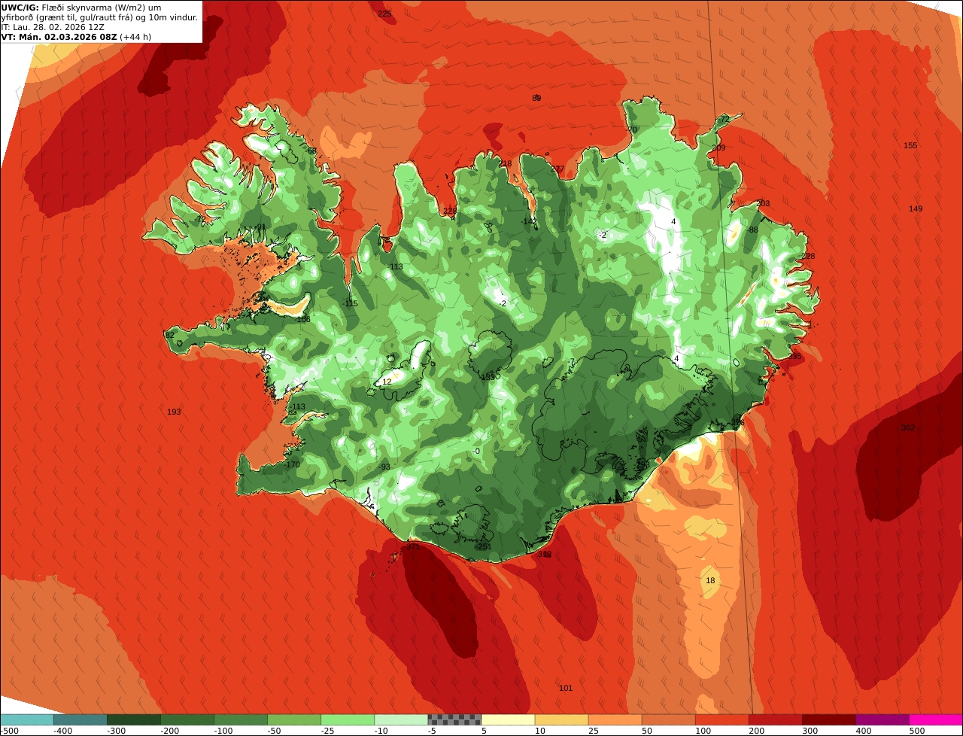Click the "300" legend tick label

[x=810, y=731]
